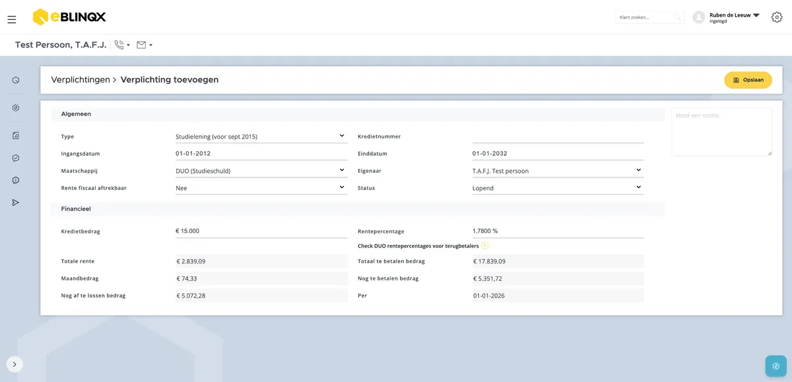Click the Maandbedrag value € 74,33
This screenshot has height=382, width=792.
(x=261, y=278)
